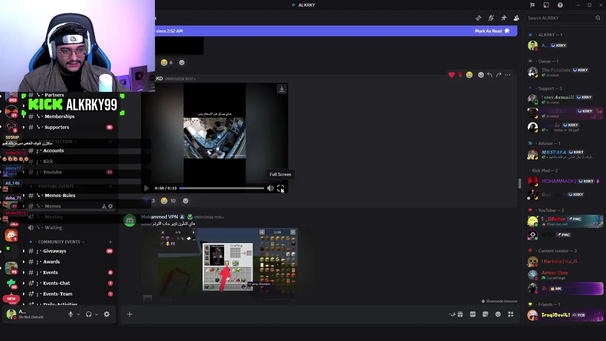Open User Settings gear icon

click(107, 314)
